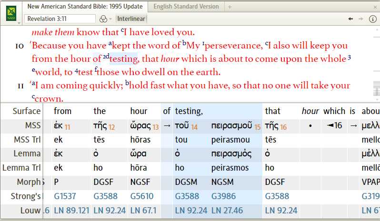This screenshot has height=221, width=380.
Task: Switch to the English Standard Version tab
Action: pos(186,7)
